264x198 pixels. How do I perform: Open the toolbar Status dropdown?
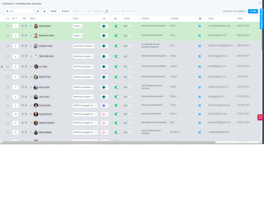coord(79,11)
